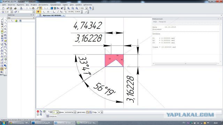Screen dimensions: 223x125
Task: Redo the last action
Action: (x=48, y=8)
